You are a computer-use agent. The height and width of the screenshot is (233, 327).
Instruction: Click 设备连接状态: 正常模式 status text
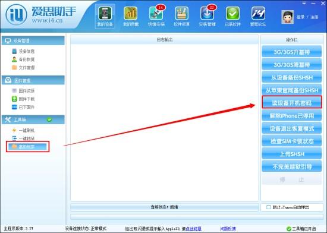coord(86,229)
